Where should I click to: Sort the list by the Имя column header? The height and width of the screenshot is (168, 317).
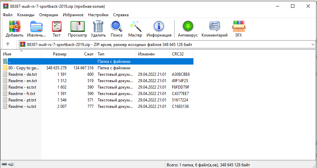coord(21,54)
